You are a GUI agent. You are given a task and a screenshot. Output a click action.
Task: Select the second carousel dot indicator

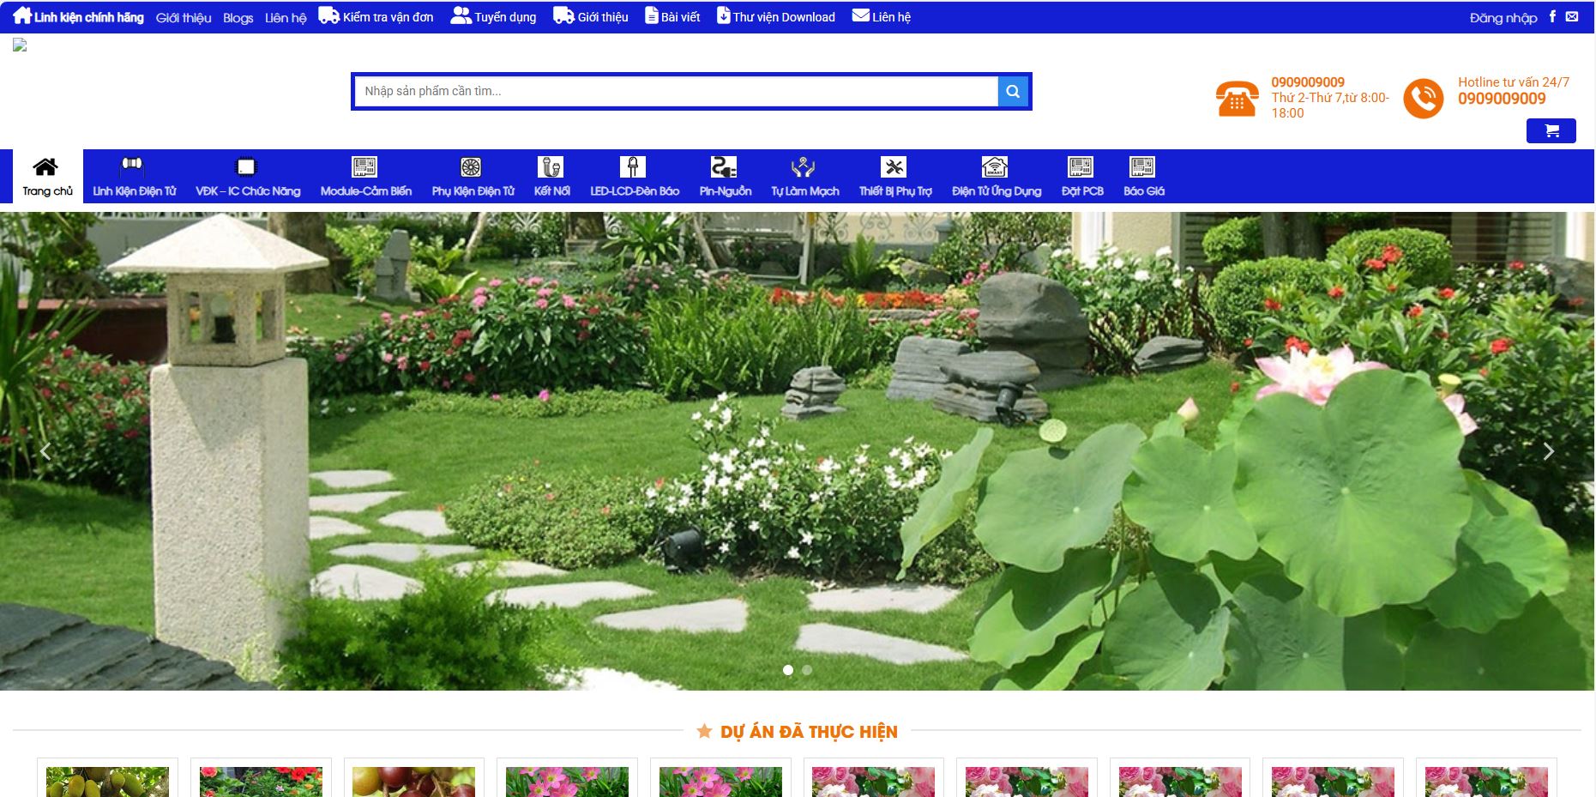(807, 670)
